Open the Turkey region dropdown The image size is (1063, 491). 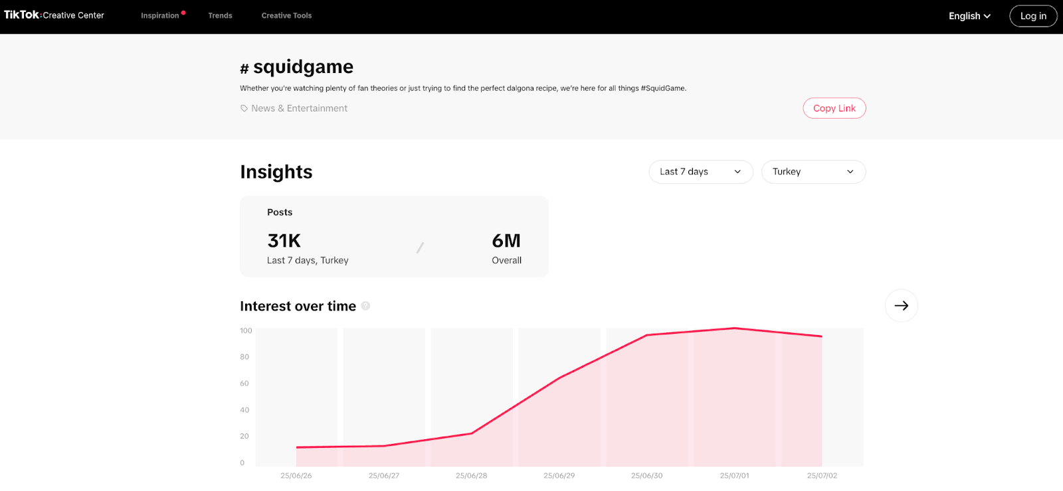pos(813,172)
